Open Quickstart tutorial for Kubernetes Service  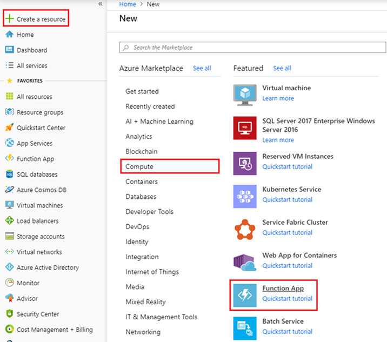tap(288, 199)
